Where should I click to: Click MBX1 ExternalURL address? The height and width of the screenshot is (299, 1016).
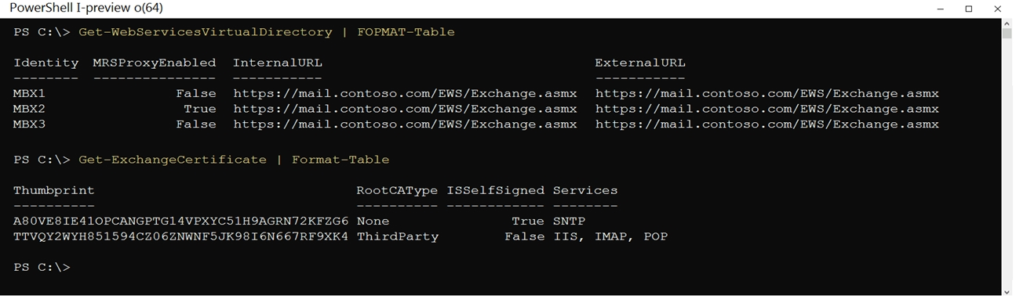click(767, 94)
